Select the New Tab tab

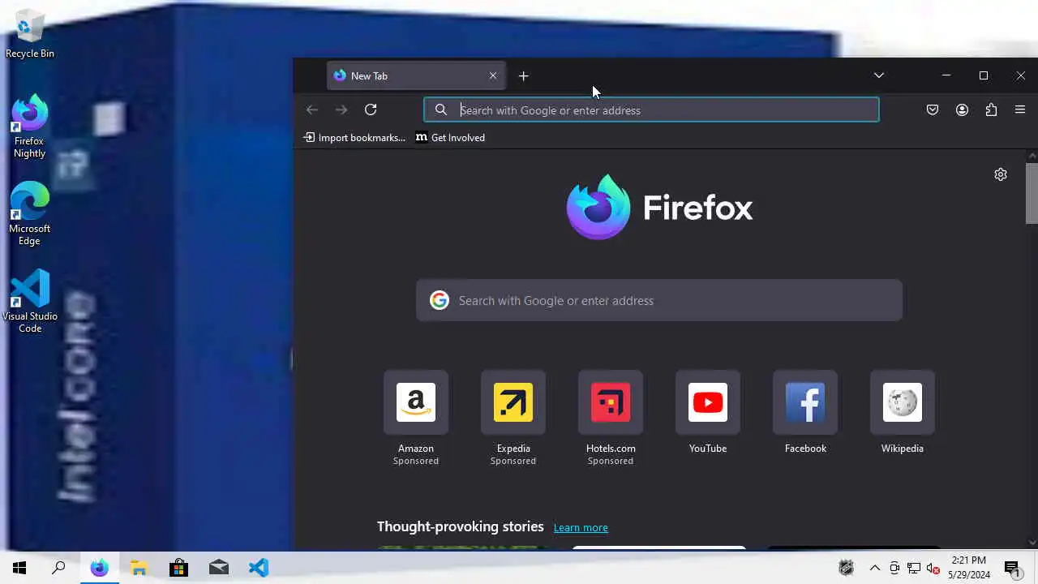(x=416, y=75)
